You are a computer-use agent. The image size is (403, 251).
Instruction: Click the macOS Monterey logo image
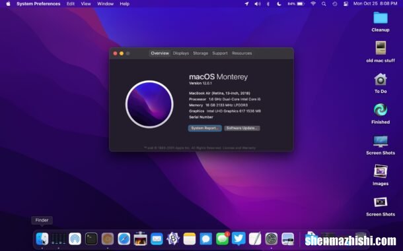coord(149,104)
